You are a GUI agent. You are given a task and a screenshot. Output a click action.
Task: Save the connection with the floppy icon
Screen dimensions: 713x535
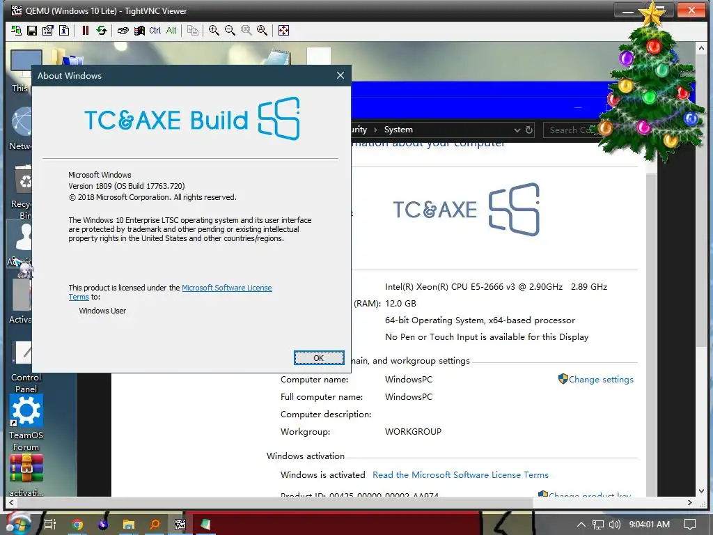(32, 31)
